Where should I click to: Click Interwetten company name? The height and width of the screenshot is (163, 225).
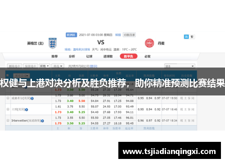point(26,121)
